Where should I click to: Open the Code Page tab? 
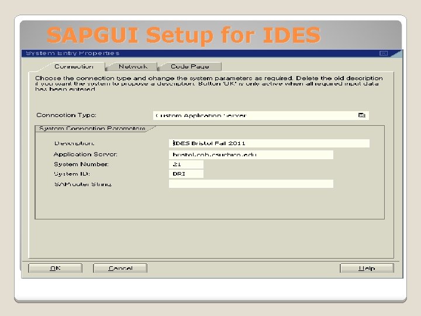(x=190, y=66)
